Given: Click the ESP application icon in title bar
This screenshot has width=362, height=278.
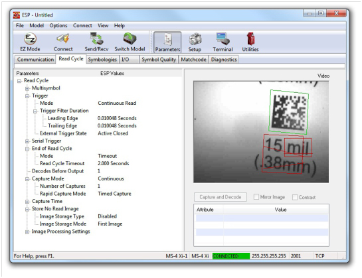Looking at the screenshot, I should click(x=17, y=15).
